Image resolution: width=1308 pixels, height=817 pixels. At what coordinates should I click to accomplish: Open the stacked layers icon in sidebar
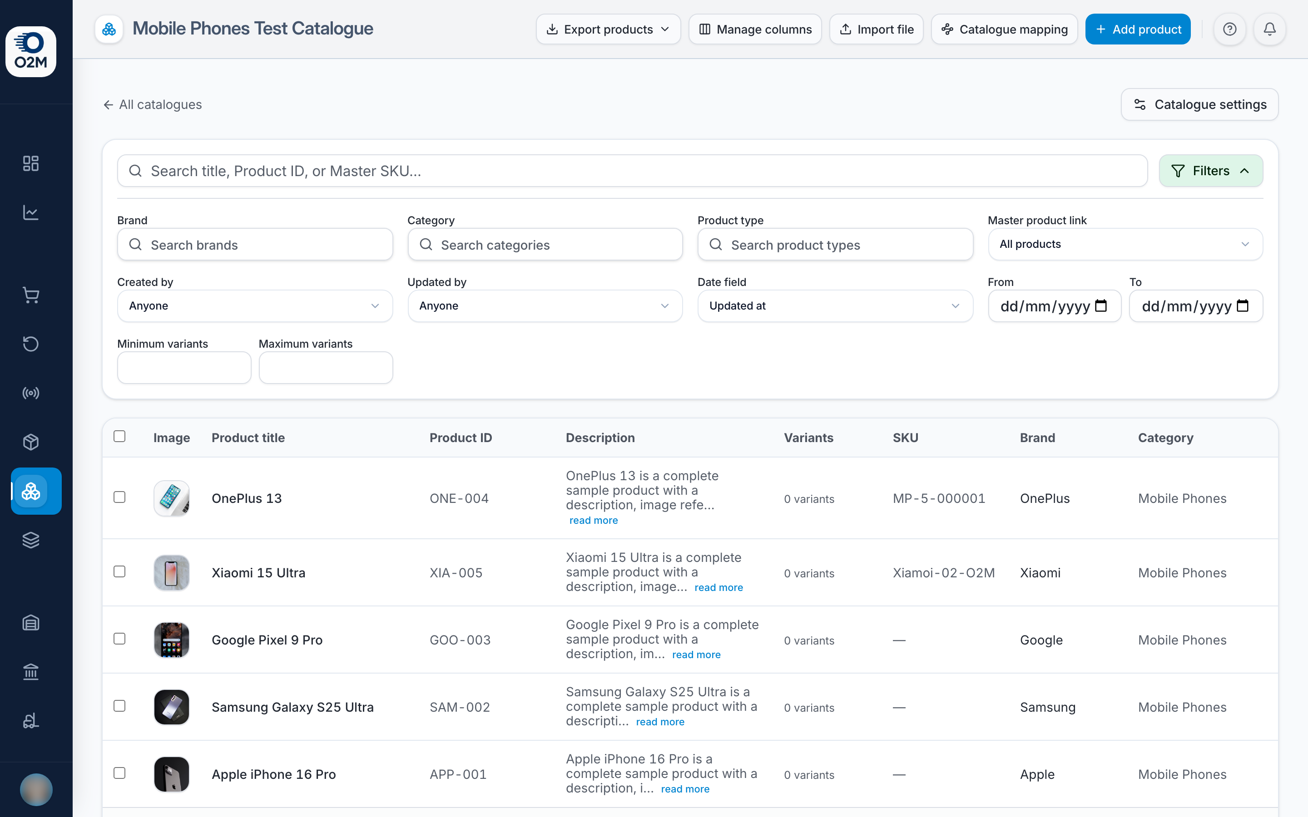31,540
